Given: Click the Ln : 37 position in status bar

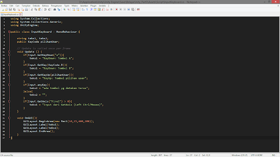Looking at the screenshot, I should (189, 155).
